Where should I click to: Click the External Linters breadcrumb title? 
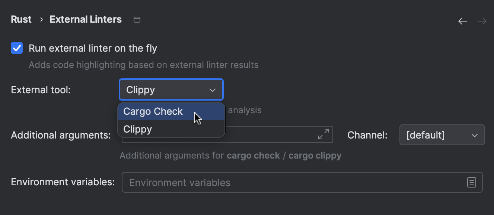click(86, 19)
